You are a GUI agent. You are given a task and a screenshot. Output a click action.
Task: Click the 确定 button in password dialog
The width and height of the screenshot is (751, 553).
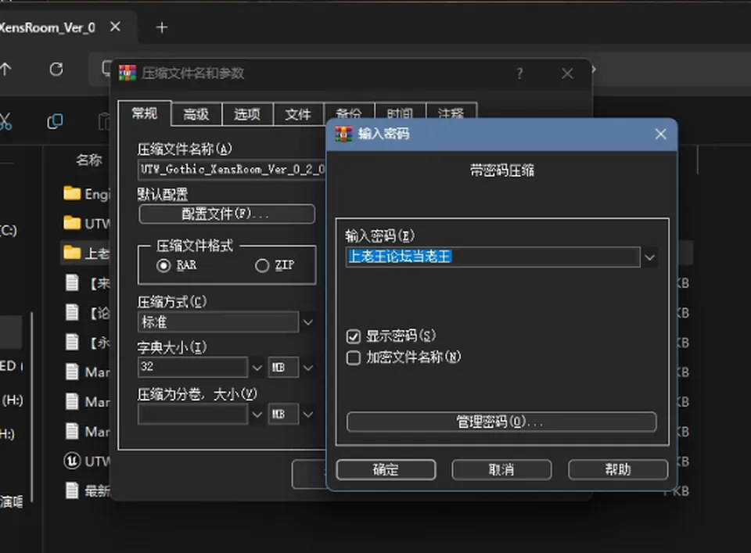pos(386,469)
